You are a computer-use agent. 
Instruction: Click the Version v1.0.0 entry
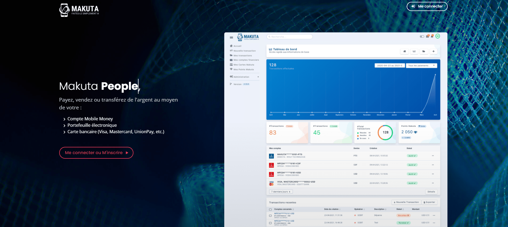click(240, 84)
